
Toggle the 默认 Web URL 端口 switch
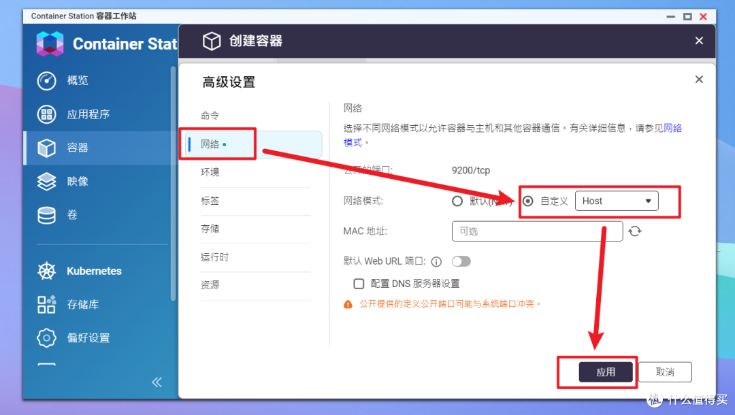[x=461, y=261]
